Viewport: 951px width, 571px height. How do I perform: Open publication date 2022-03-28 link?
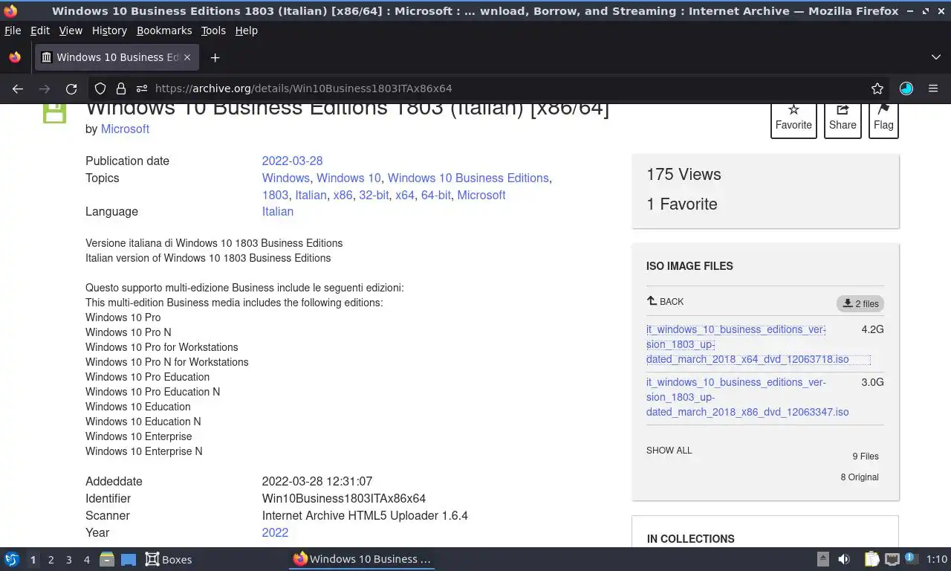tap(292, 161)
